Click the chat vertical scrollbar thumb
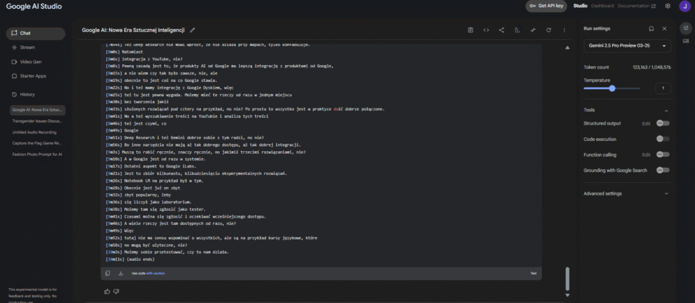The image size is (695, 303). (x=567, y=279)
